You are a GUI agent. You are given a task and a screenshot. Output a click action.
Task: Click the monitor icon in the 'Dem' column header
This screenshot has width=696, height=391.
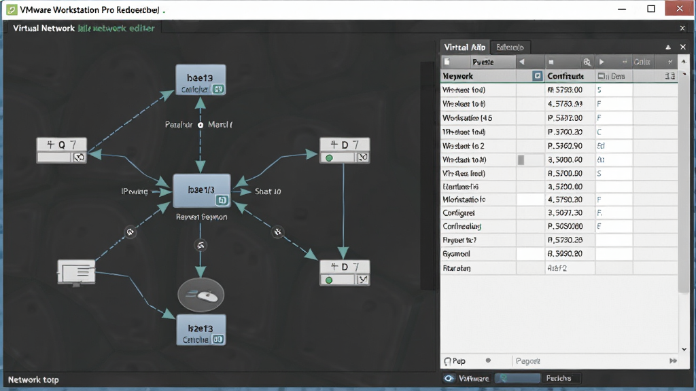pos(601,76)
